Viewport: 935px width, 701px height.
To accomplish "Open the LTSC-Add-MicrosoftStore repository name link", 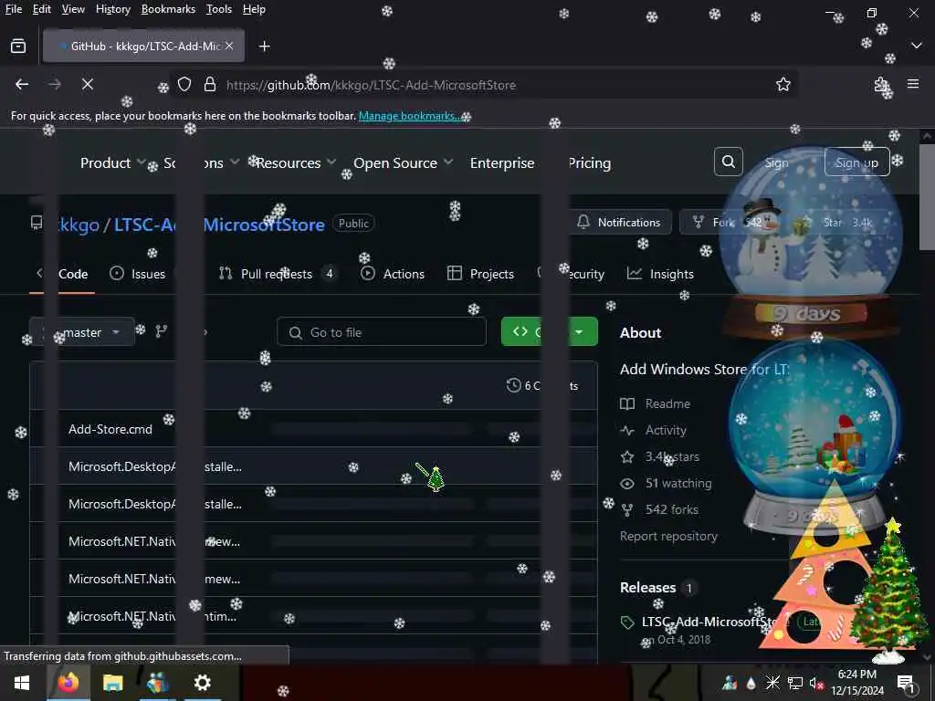I will point(219,225).
